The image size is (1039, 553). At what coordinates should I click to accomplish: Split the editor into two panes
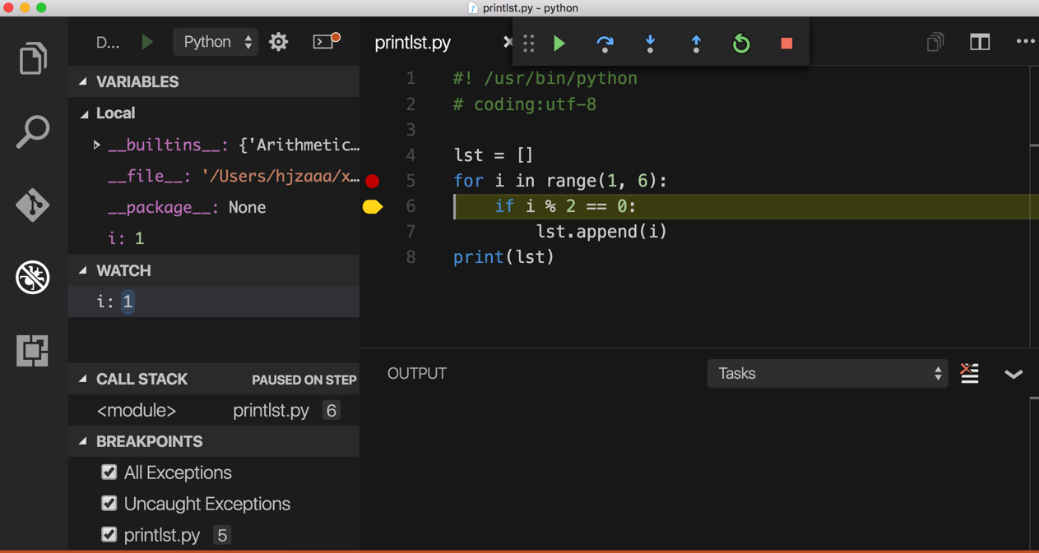[x=979, y=41]
